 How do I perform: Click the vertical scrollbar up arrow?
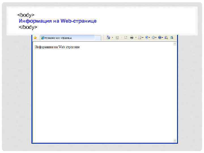point(175,44)
